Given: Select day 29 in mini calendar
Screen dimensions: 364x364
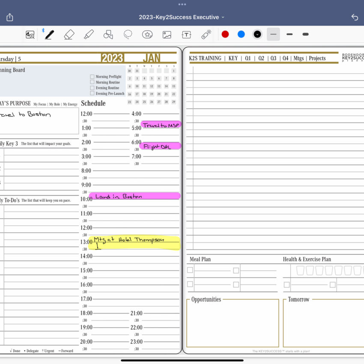Looking at the screenshot, I should [173, 102].
